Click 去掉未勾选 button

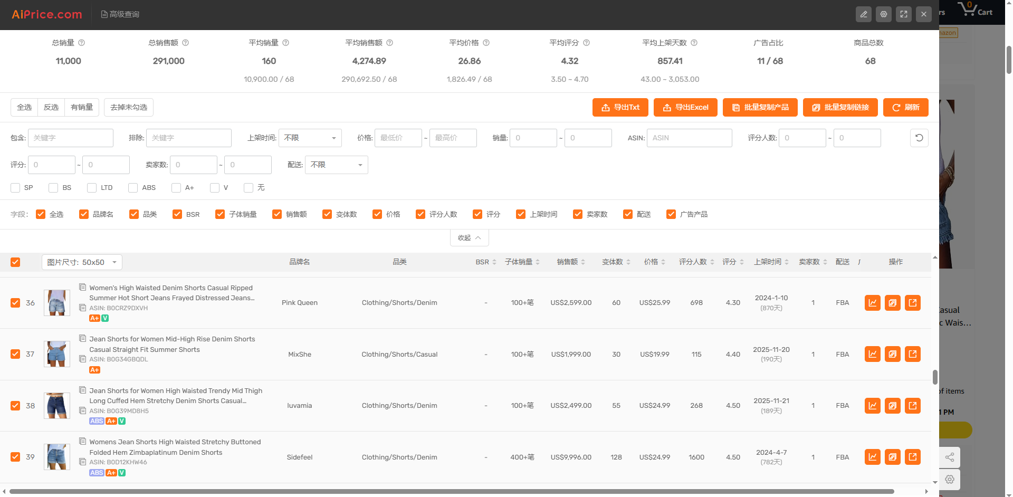129,107
